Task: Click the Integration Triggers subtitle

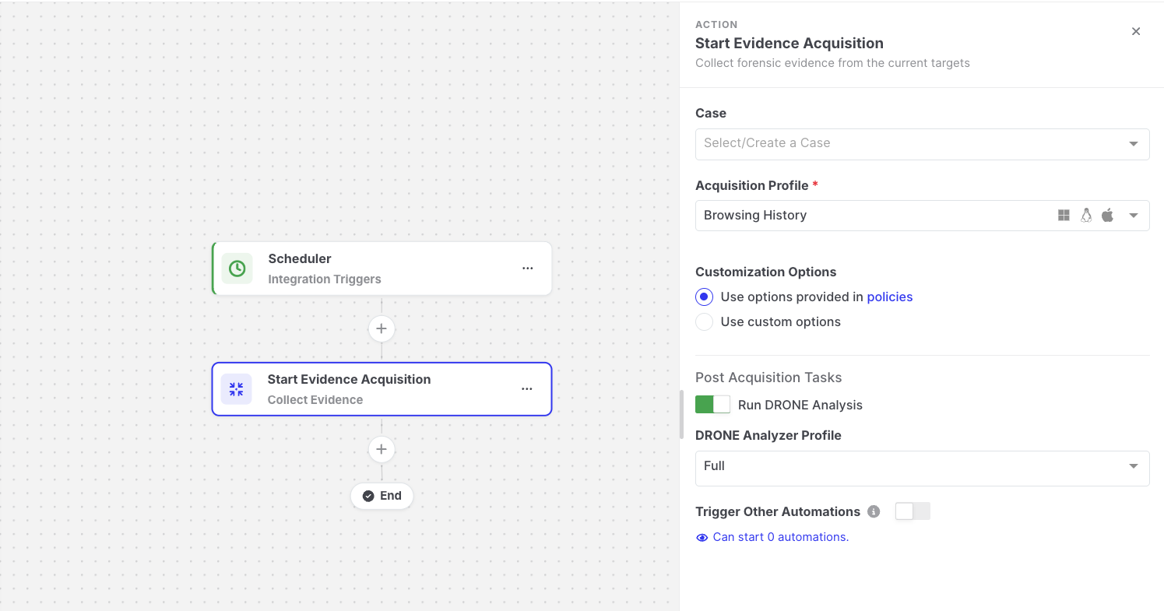Action: tap(325, 279)
